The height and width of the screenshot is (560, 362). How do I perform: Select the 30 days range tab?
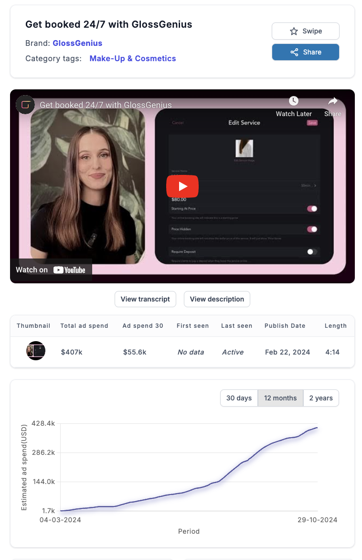[239, 398]
